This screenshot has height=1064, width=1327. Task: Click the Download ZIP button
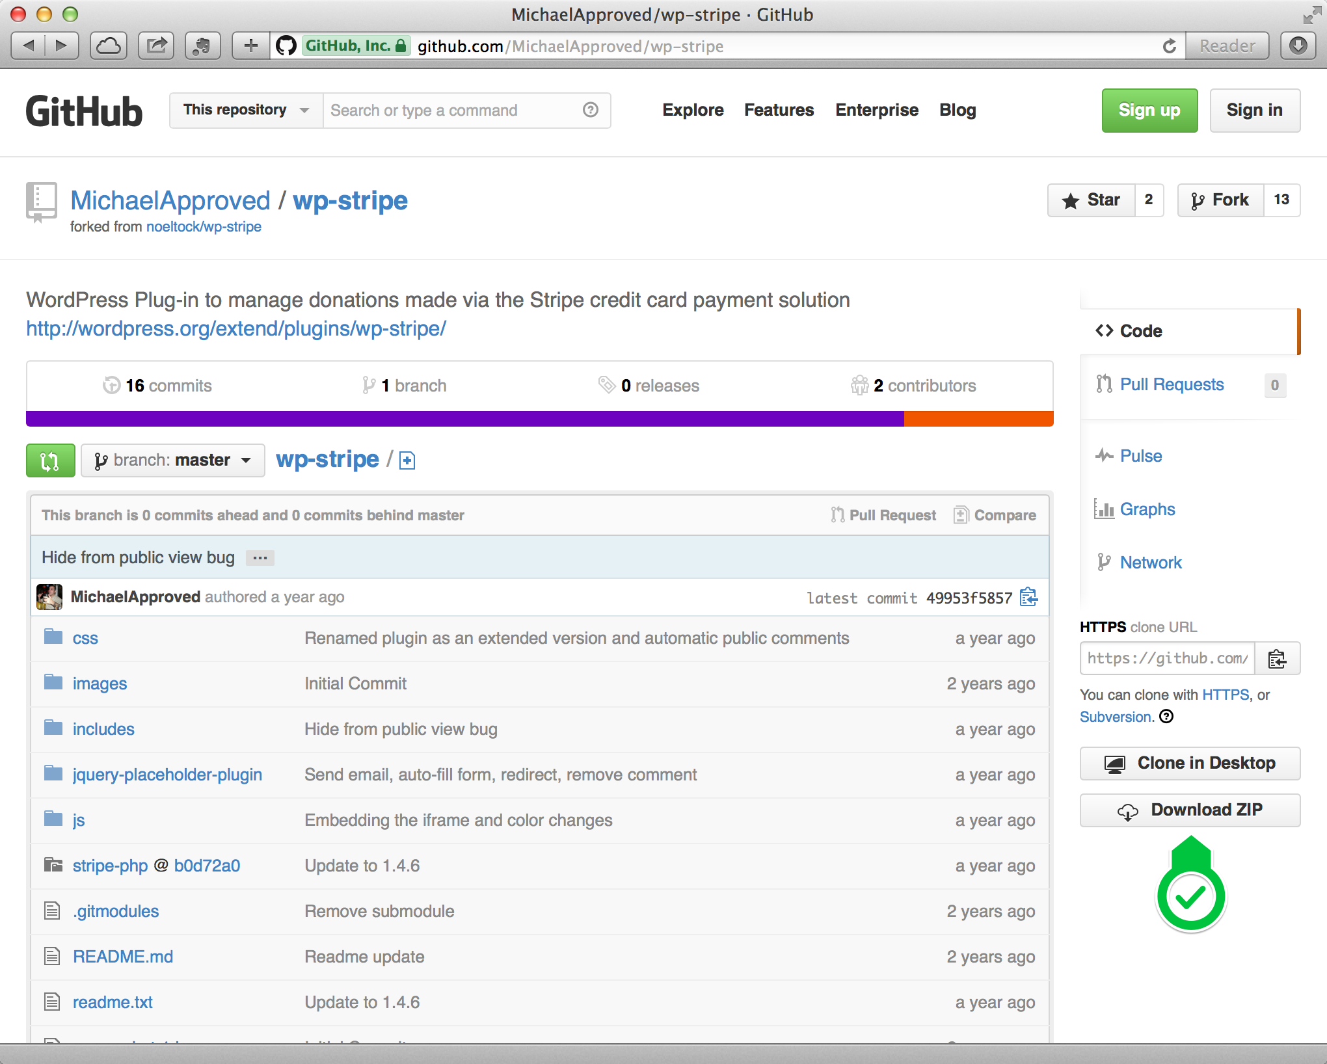[x=1190, y=810]
